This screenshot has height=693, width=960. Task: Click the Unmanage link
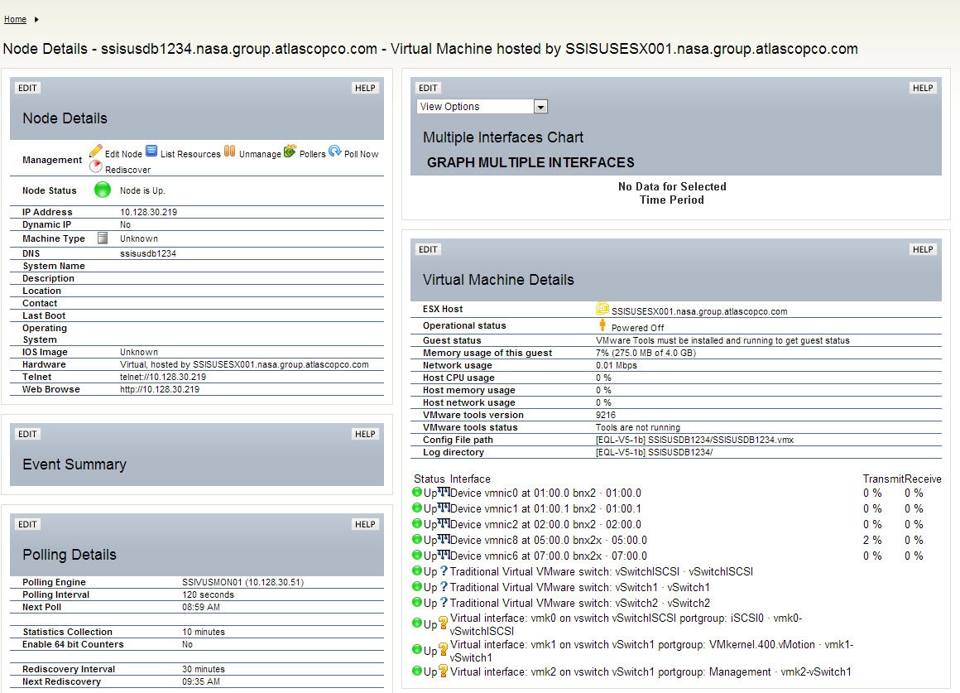260,154
